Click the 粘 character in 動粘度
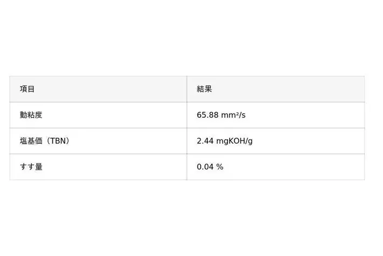The image size is (383, 256). 31,115
